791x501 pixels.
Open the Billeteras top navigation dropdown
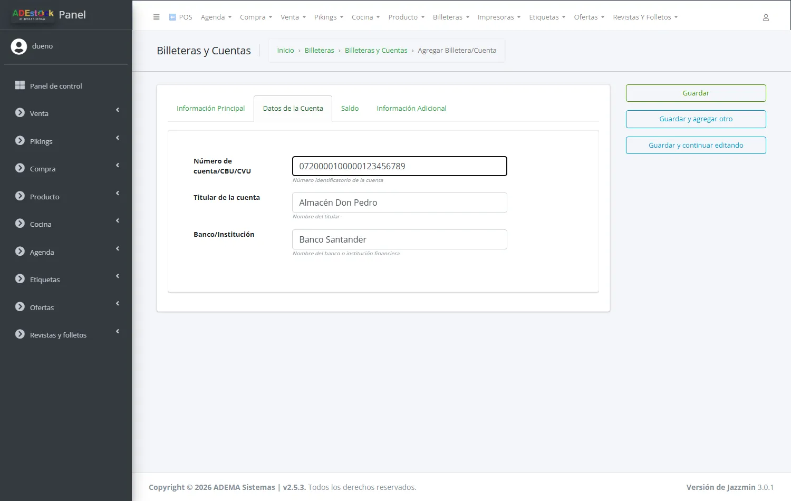(451, 17)
